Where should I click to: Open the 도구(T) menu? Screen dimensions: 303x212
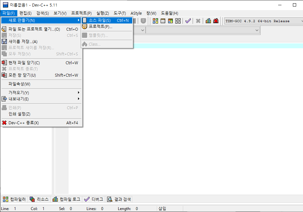click(120, 13)
